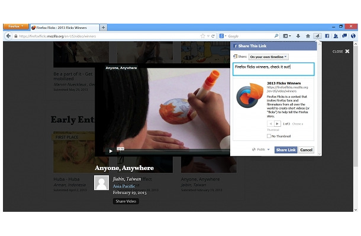This screenshot has height=236, width=361.
Task: Reload the page with the refresh icon
Action: (213, 36)
